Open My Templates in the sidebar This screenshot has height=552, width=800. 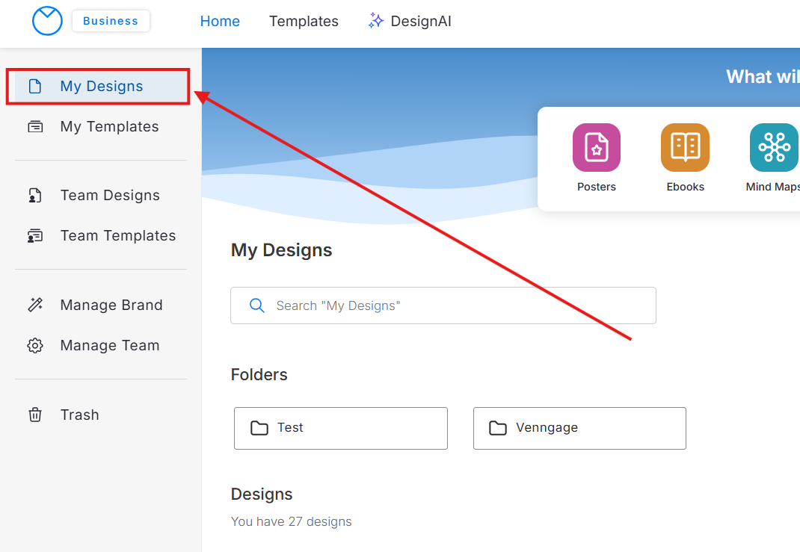(109, 127)
